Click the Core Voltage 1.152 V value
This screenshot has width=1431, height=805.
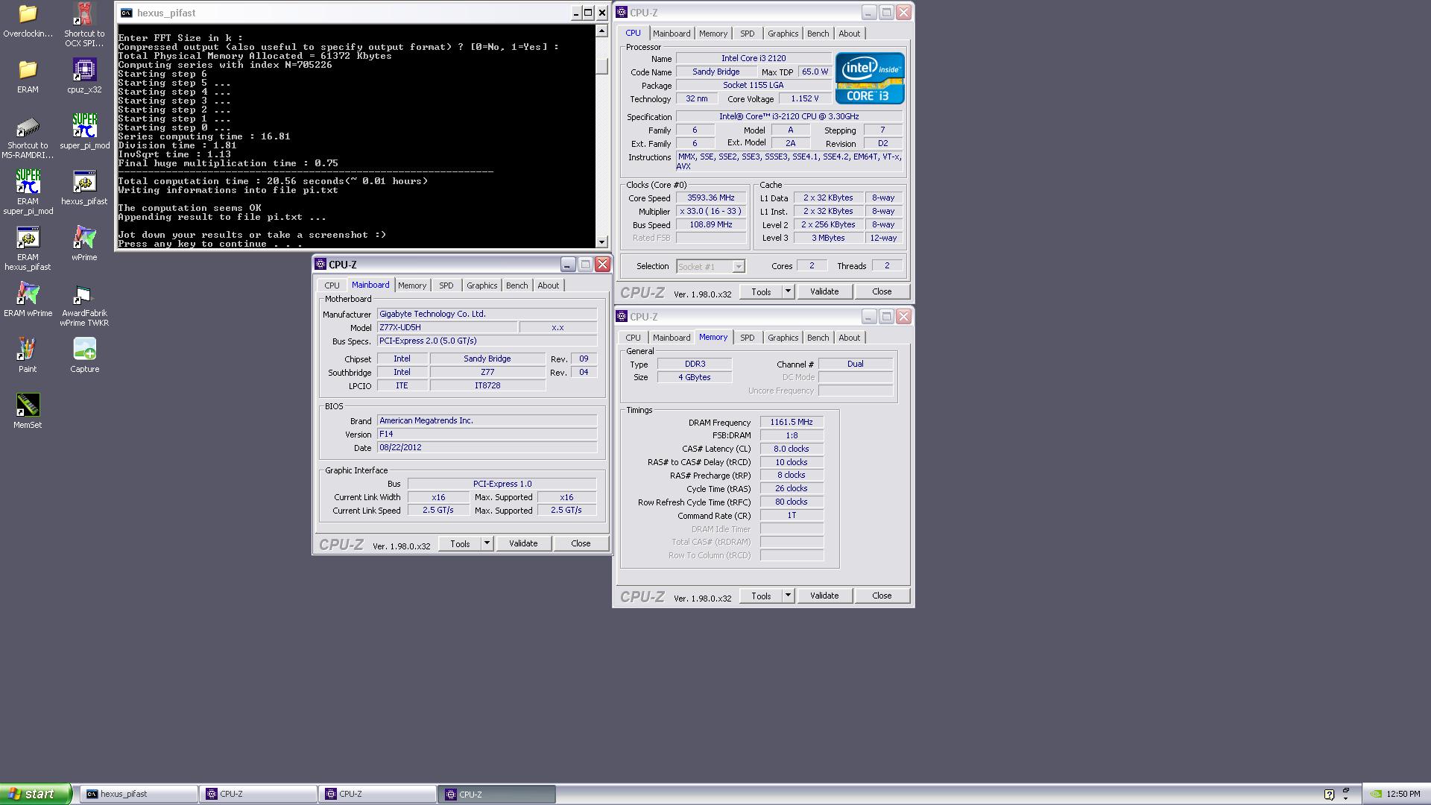tap(805, 98)
